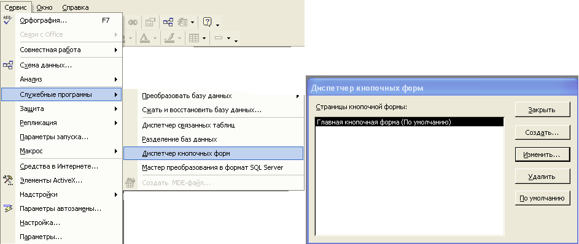579x244 pixels.
Task: Click the greyed Insert Hyperlink toolbar icon
Action: [x=133, y=23]
